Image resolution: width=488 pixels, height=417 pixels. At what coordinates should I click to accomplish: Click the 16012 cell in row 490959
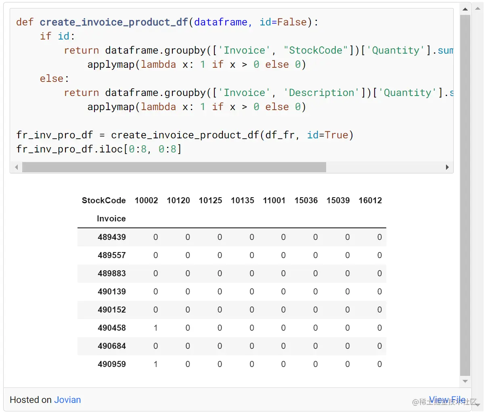click(379, 364)
